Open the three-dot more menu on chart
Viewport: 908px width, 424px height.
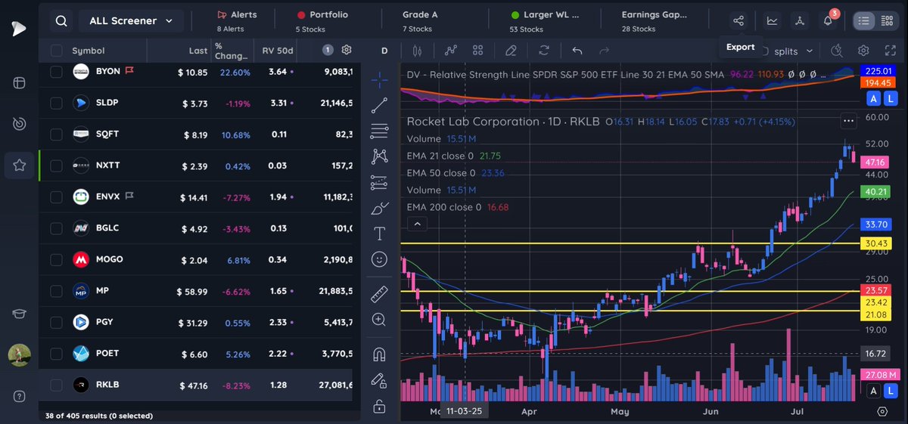click(x=848, y=121)
